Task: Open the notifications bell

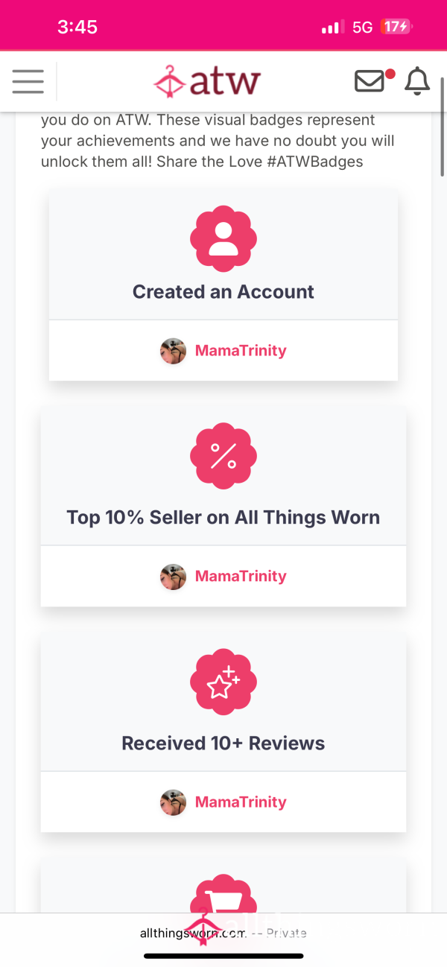Action: pos(417,80)
